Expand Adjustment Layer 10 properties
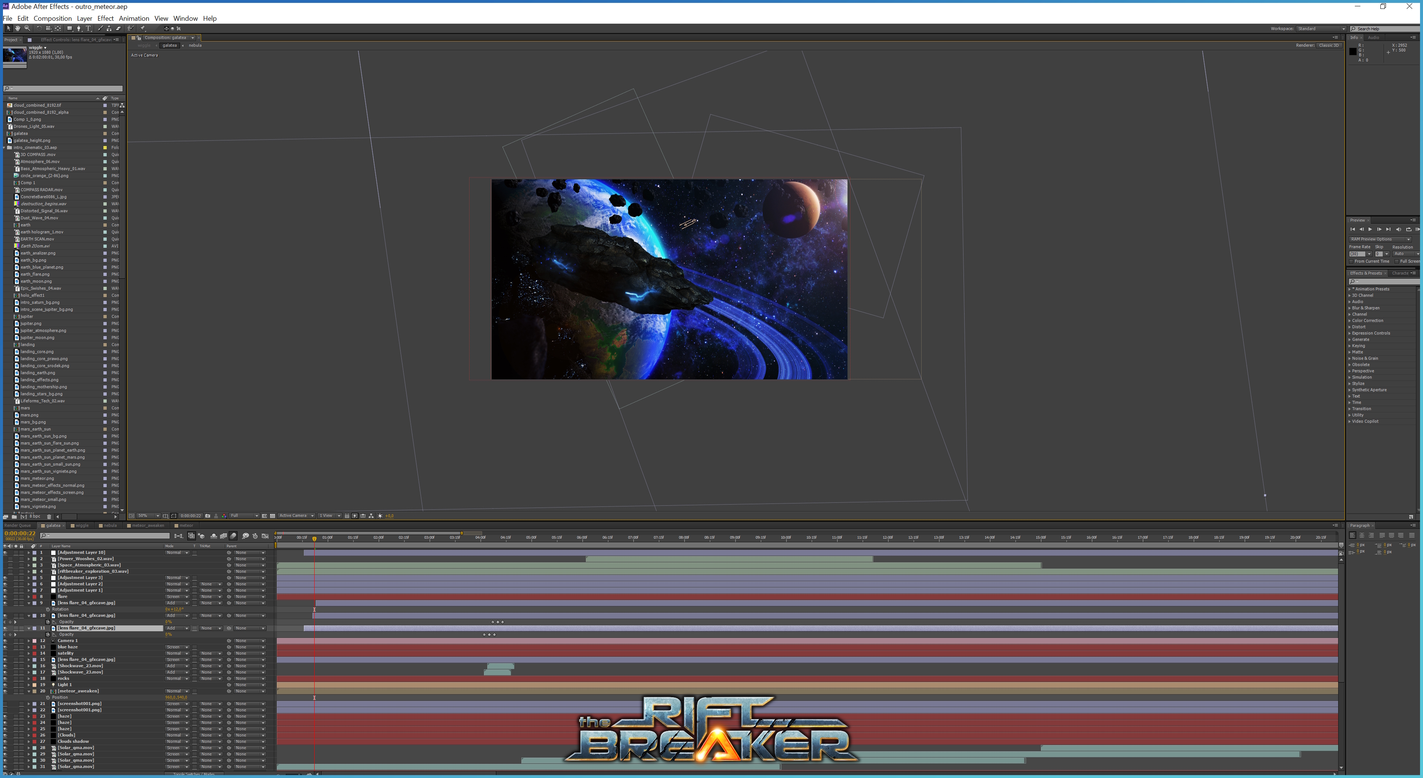 (29, 553)
